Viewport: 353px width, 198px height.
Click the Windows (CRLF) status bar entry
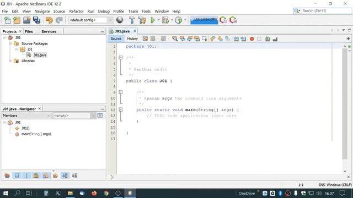339,185
